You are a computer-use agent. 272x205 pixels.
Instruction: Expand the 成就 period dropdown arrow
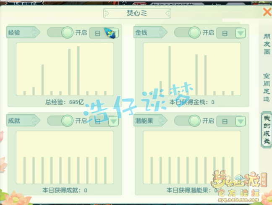(114, 121)
